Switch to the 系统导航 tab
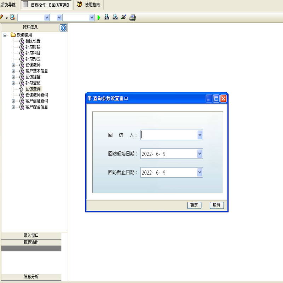This screenshot has height=283, width=283. [8, 5]
